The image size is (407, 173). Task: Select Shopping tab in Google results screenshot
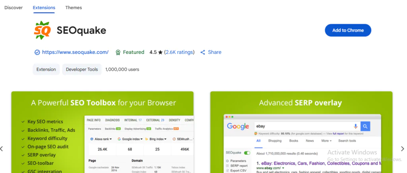[275, 140]
